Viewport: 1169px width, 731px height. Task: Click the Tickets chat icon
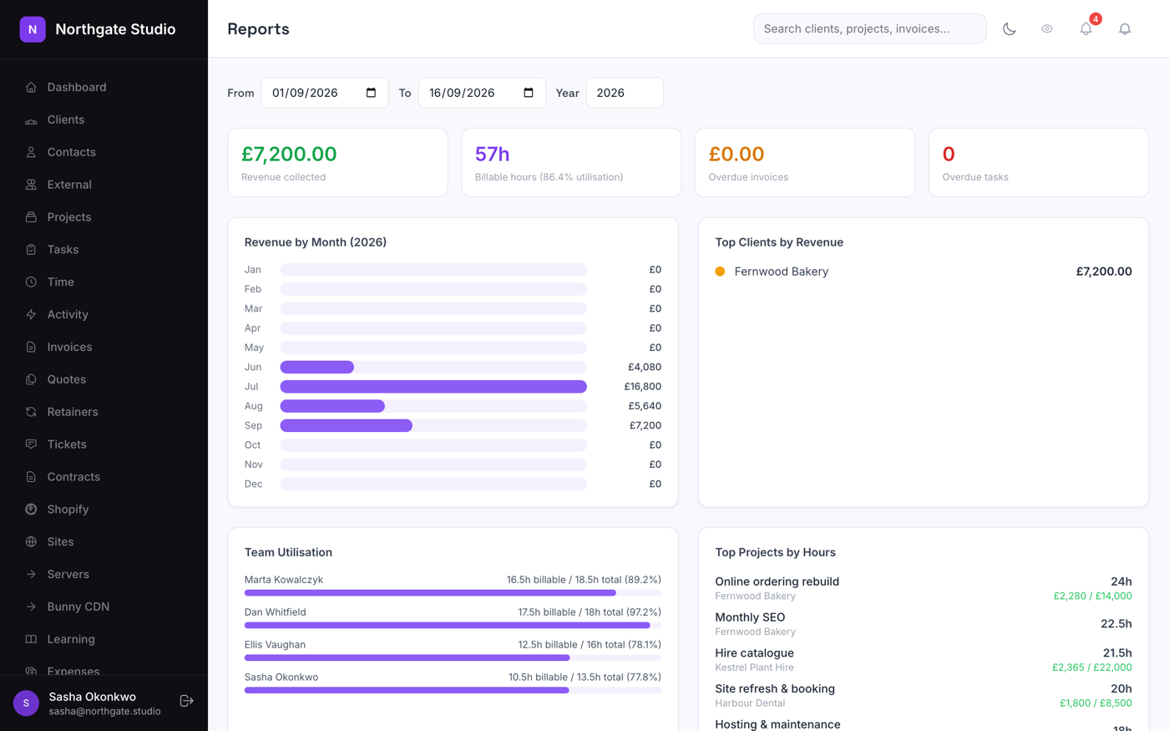pyautogui.click(x=31, y=444)
